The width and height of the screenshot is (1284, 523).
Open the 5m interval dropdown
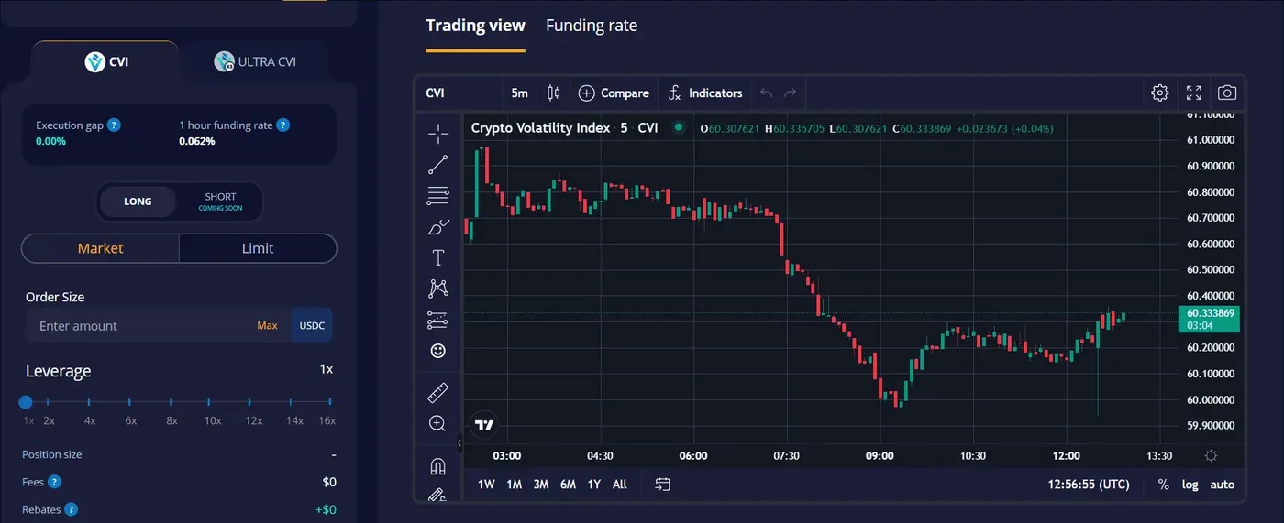pyautogui.click(x=520, y=93)
